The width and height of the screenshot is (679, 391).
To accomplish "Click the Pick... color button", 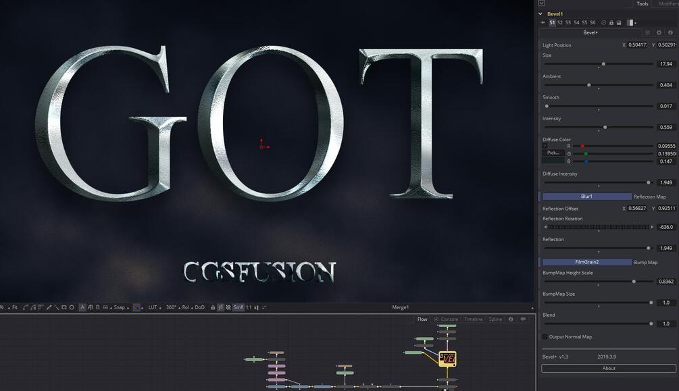I will click(x=553, y=153).
